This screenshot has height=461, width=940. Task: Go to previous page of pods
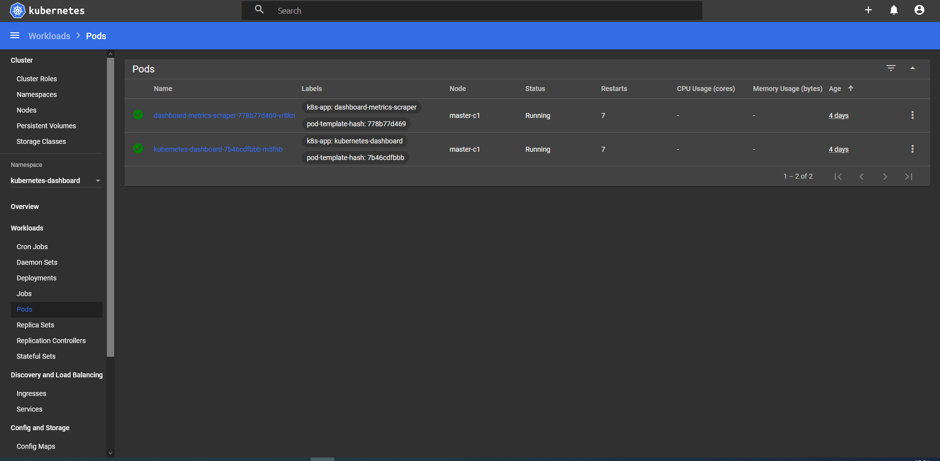point(861,177)
